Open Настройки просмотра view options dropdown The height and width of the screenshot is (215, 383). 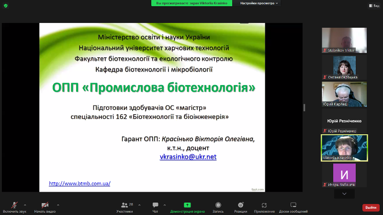point(259,3)
